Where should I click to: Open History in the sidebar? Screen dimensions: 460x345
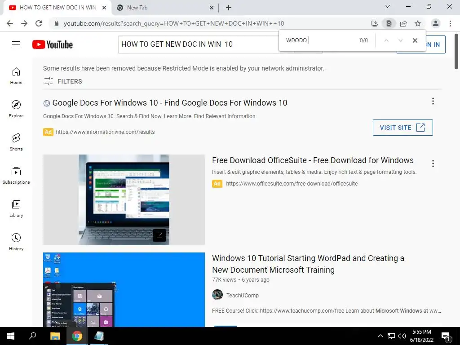click(x=16, y=242)
